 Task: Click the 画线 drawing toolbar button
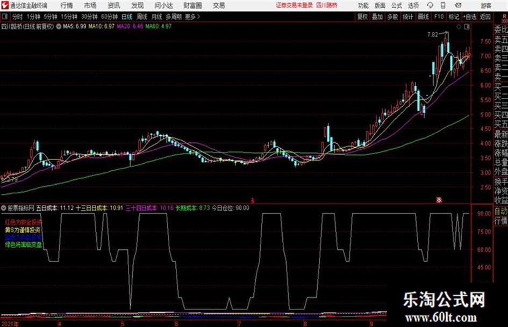423,17
